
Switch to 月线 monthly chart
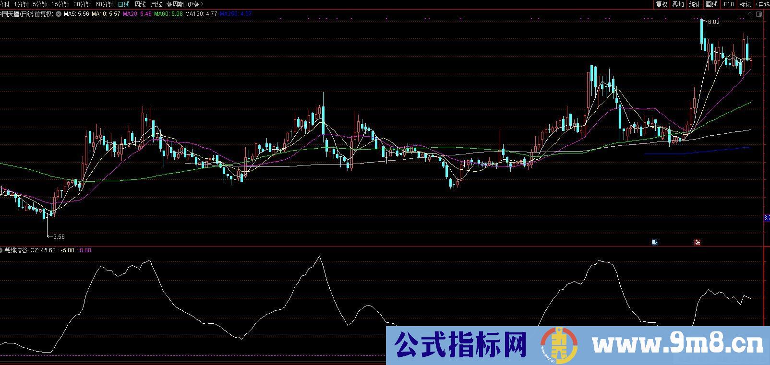pos(156,4)
